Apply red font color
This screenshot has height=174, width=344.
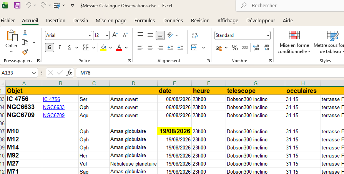coord(119,48)
